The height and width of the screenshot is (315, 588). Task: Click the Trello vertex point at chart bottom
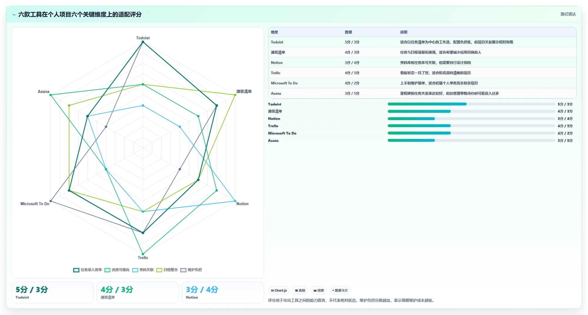point(143,254)
